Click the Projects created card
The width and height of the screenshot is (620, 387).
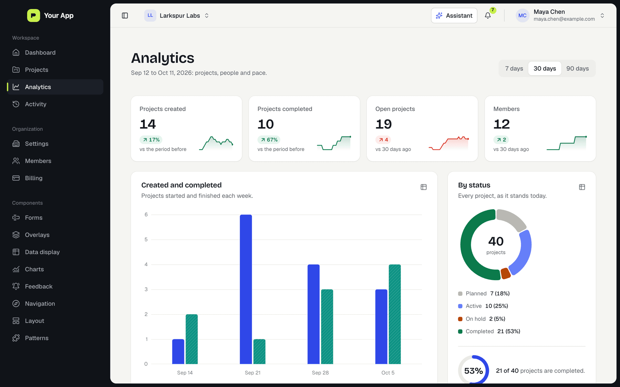(x=186, y=128)
